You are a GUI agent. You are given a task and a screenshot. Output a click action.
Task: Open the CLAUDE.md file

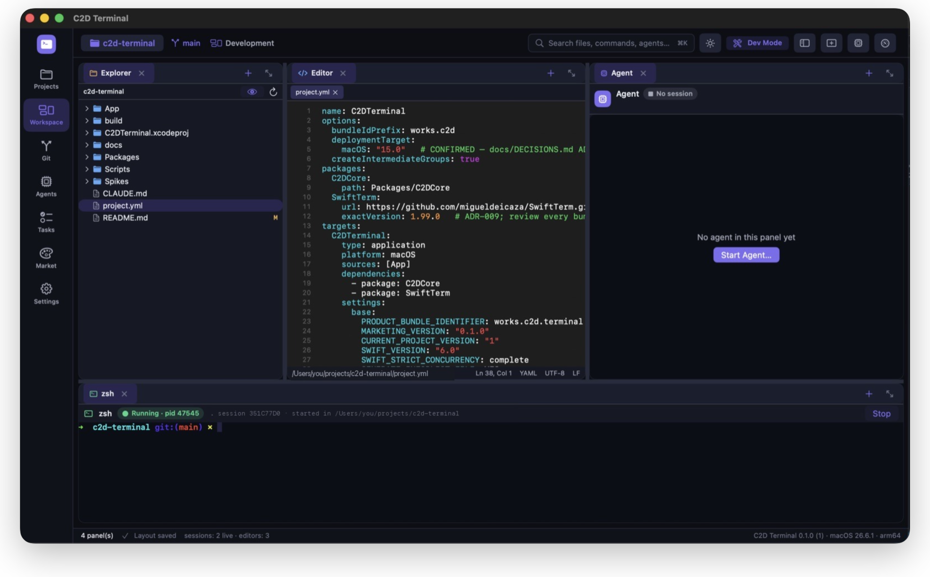[180, 193]
